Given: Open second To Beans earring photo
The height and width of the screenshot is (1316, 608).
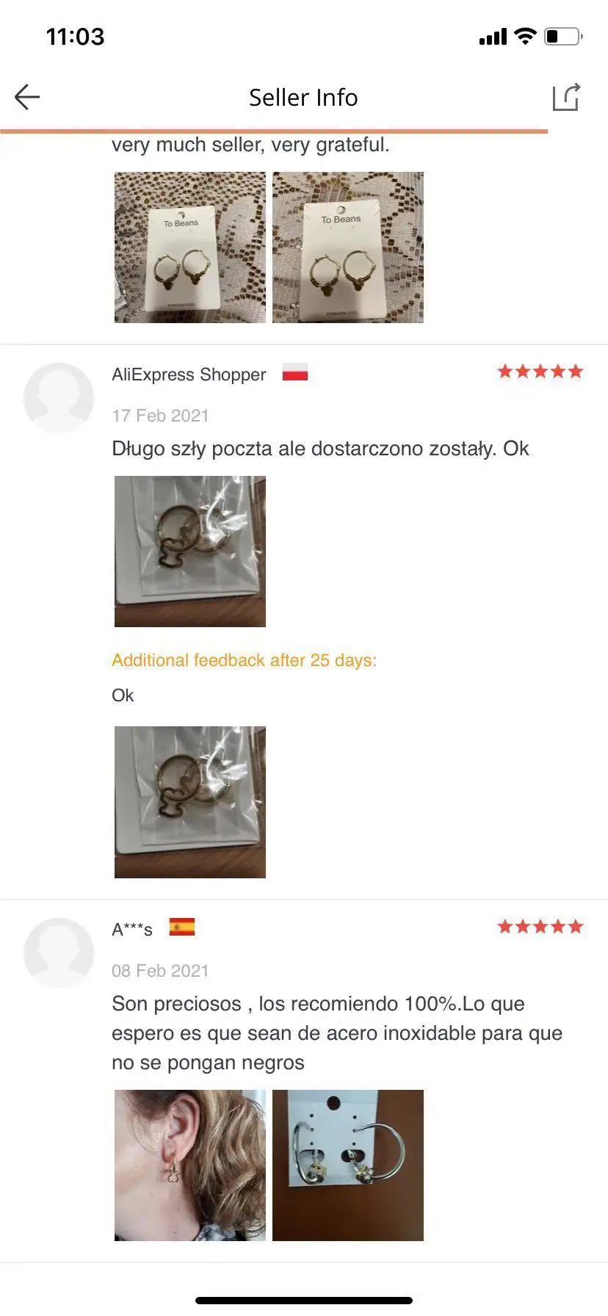Looking at the screenshot, I should (348, 247).
